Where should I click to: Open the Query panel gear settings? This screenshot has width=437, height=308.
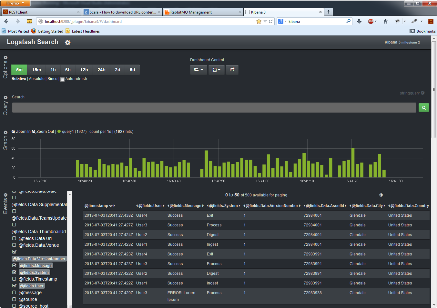click(5, 98)
